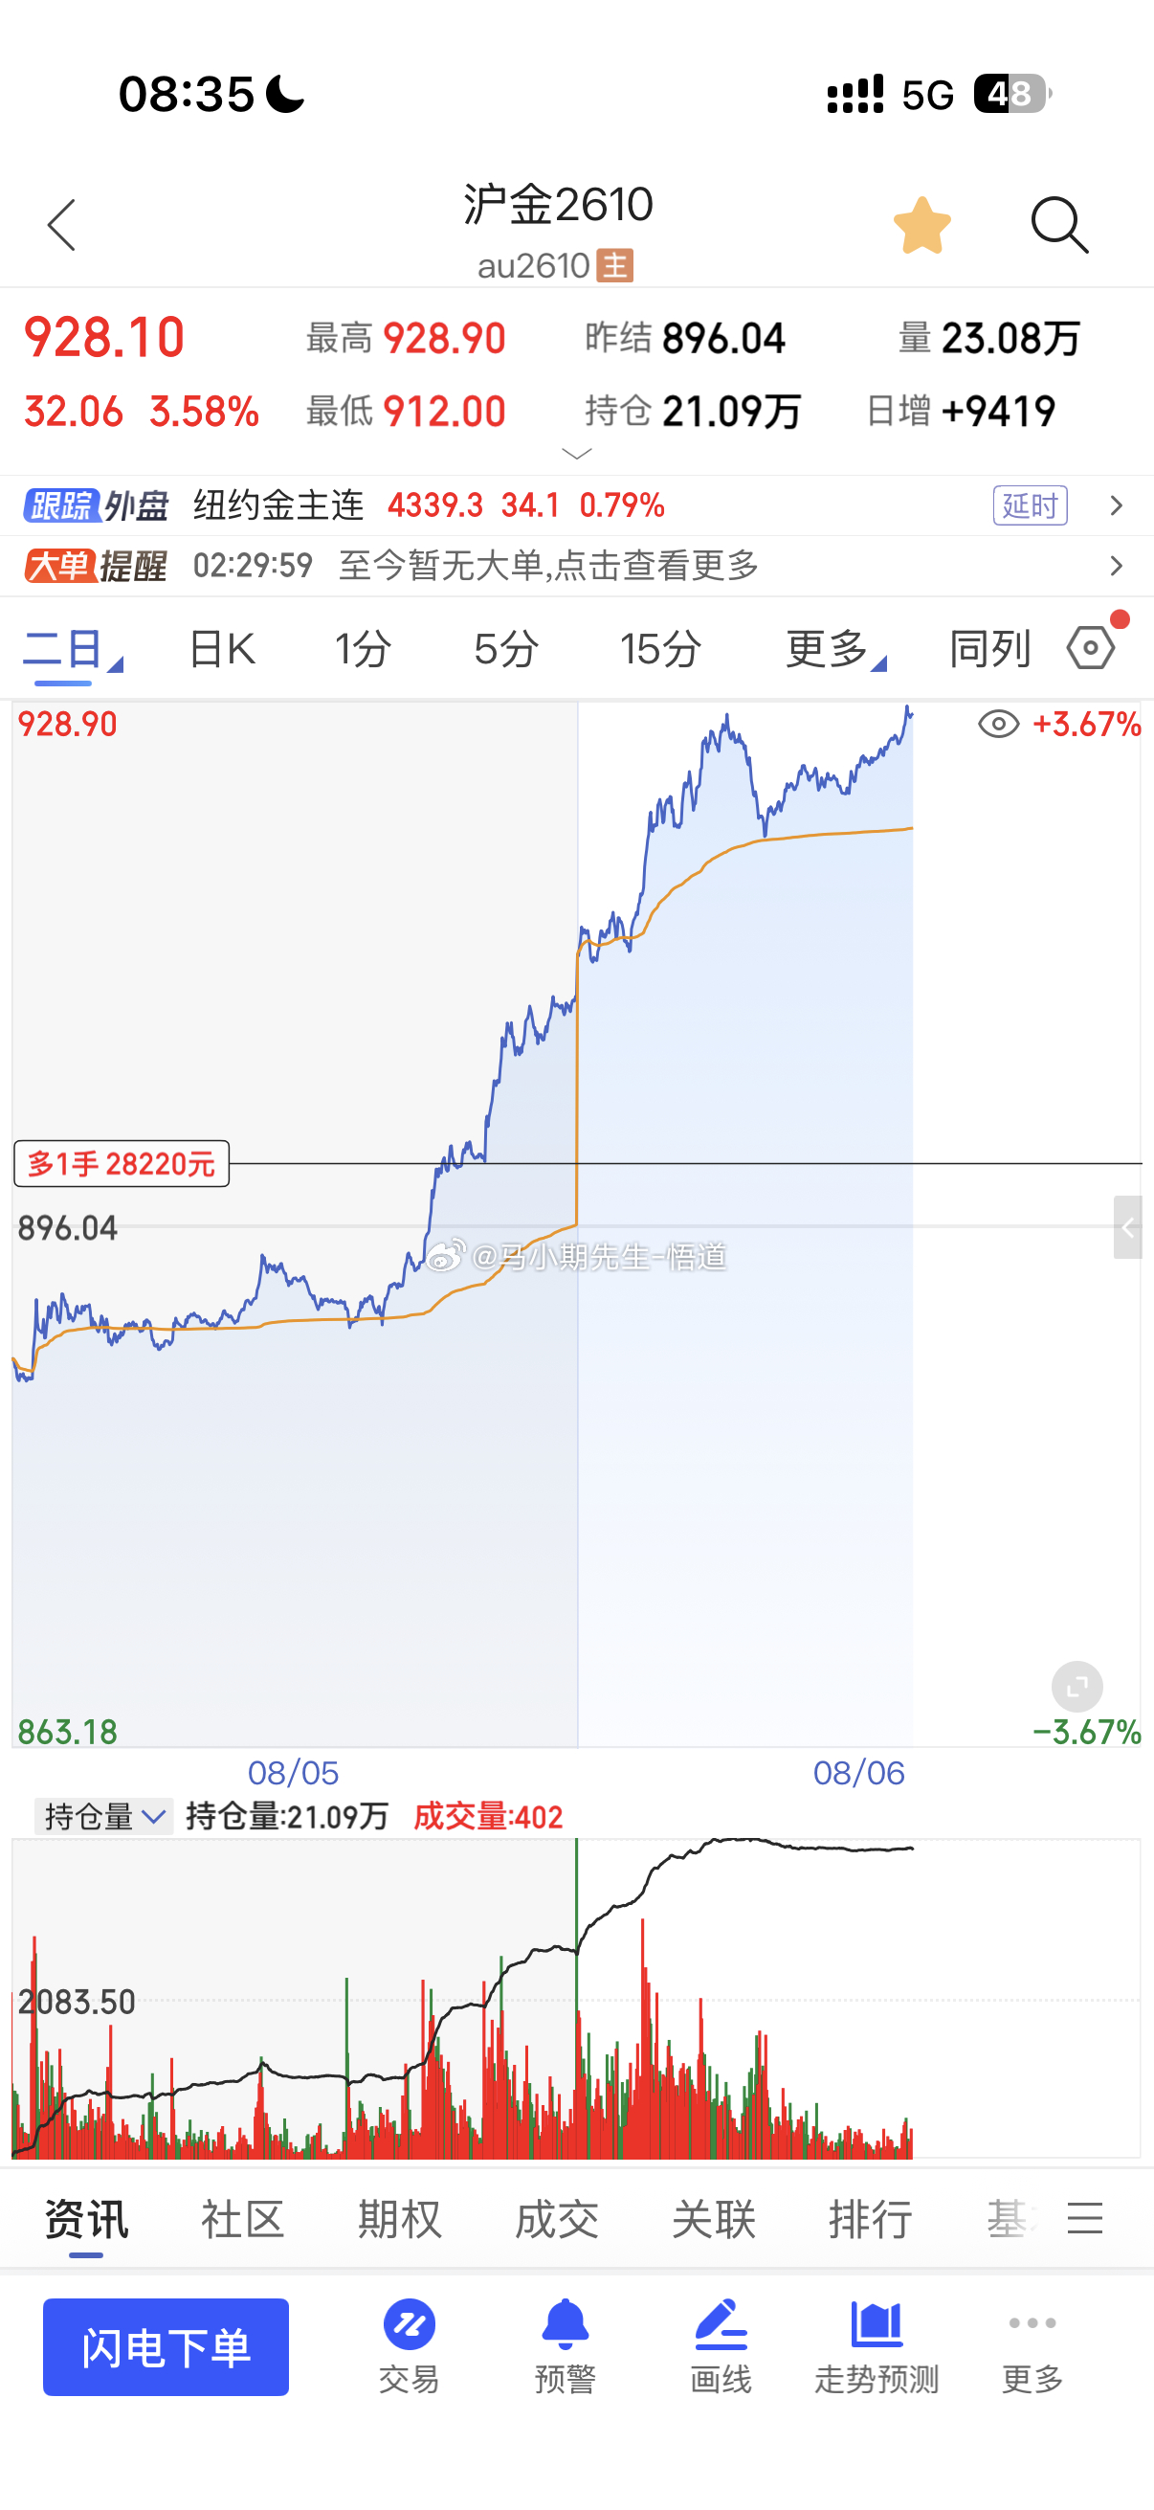This screenshot has height=2510, width=1154.
Task: Toggle the eye icon beside +3.67%
Action: tap(998, 724)
